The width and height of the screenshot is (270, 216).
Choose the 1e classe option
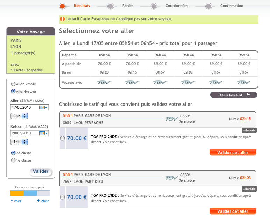click(13, 160)
